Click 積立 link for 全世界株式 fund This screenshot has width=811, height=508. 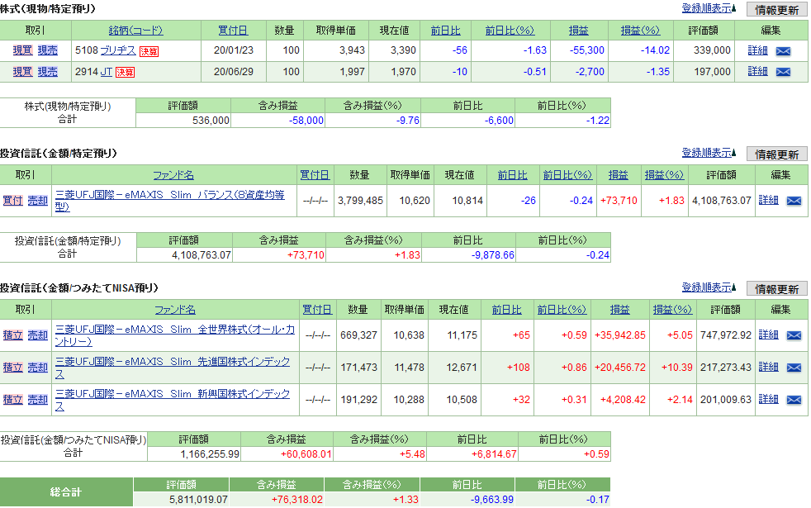[13, 335]
